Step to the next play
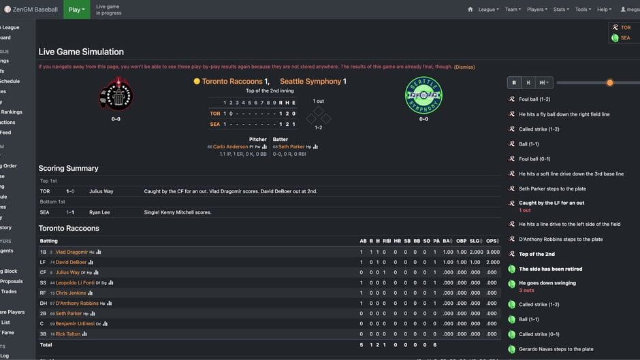640x360 pixels. (528, 82)
